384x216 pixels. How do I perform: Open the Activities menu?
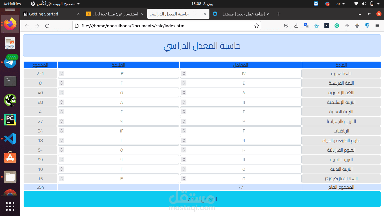click(12, 4)
